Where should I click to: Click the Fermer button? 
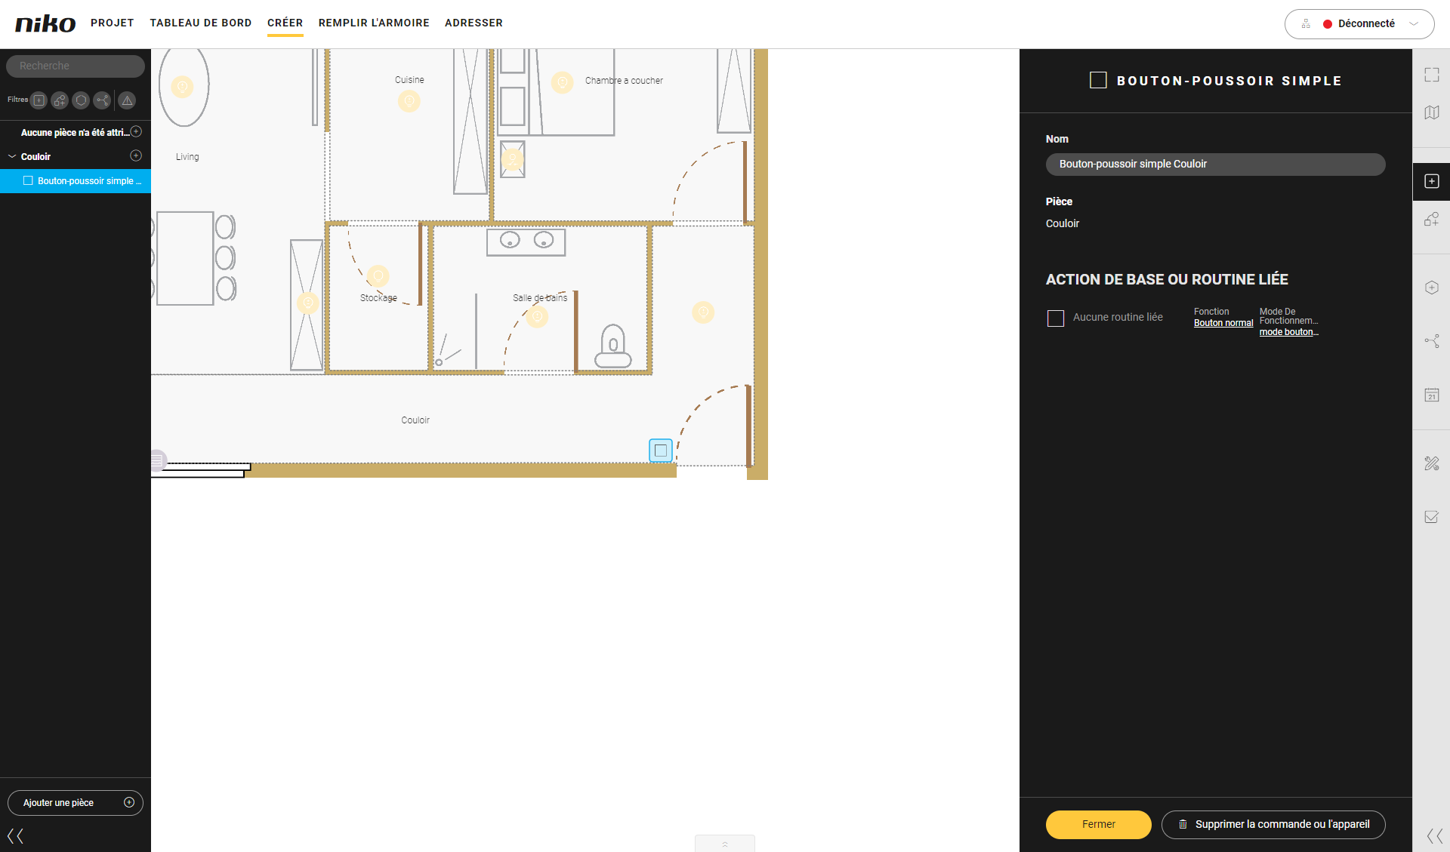click(1098, 824)
